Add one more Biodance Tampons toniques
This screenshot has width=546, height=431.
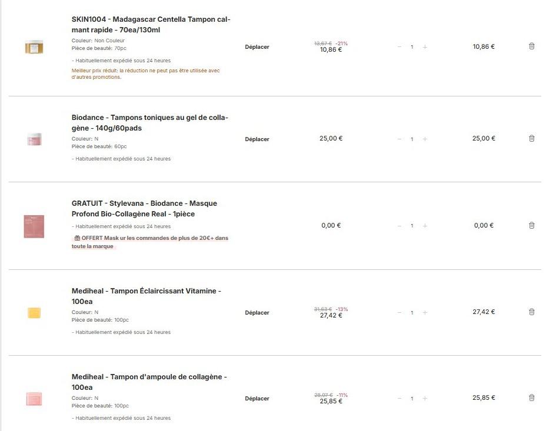point(425,139)
